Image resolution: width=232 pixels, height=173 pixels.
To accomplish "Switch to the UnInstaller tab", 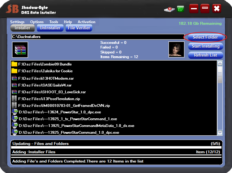I will [50, 28].
